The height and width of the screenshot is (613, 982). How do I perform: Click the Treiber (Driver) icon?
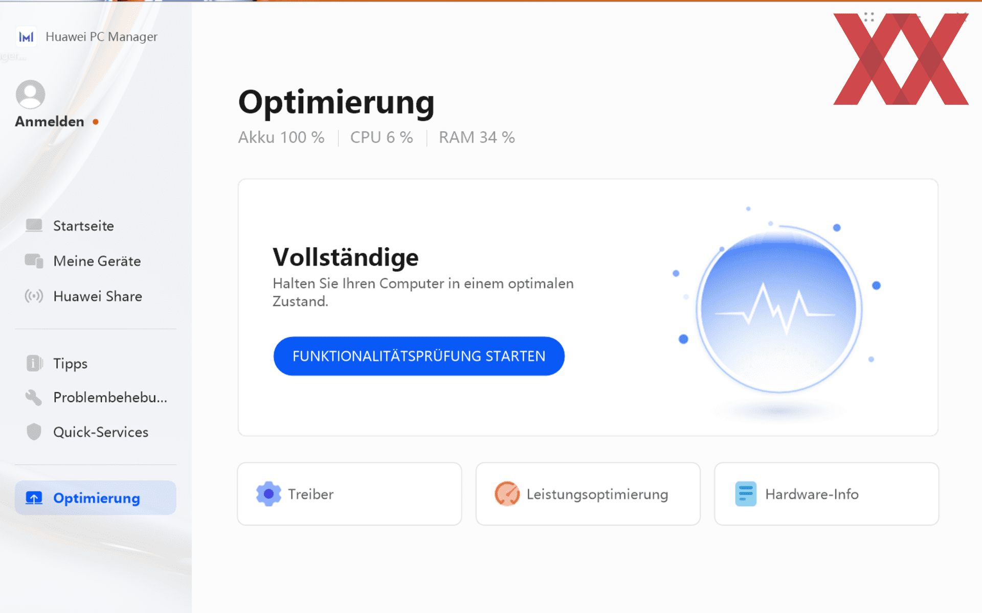coord(270,493)
